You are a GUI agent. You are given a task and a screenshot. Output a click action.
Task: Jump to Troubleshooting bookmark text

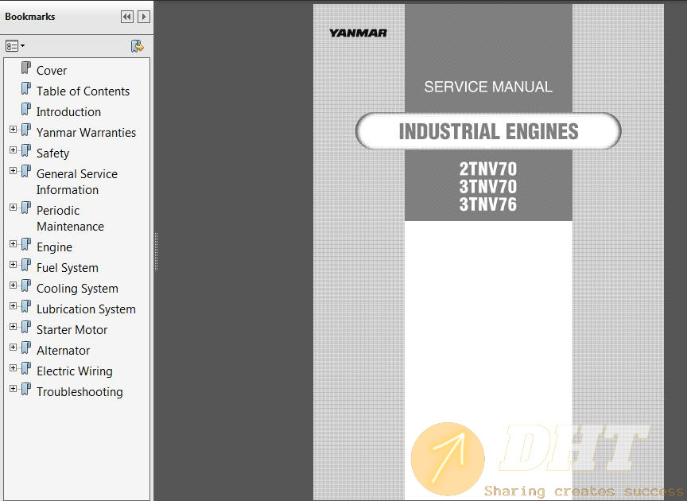(x=80, y=392)
